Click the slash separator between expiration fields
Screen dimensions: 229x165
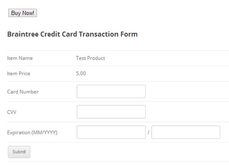[148, 132]
